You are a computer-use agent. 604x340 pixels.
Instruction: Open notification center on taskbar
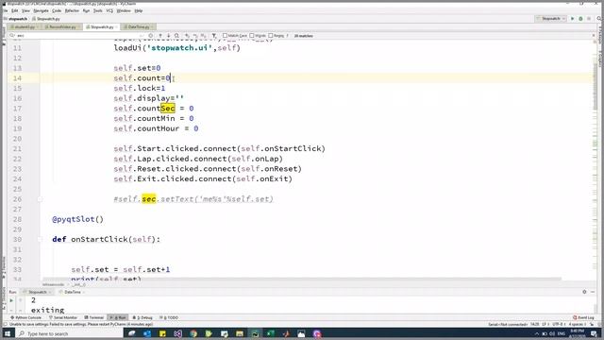(594, 333)
